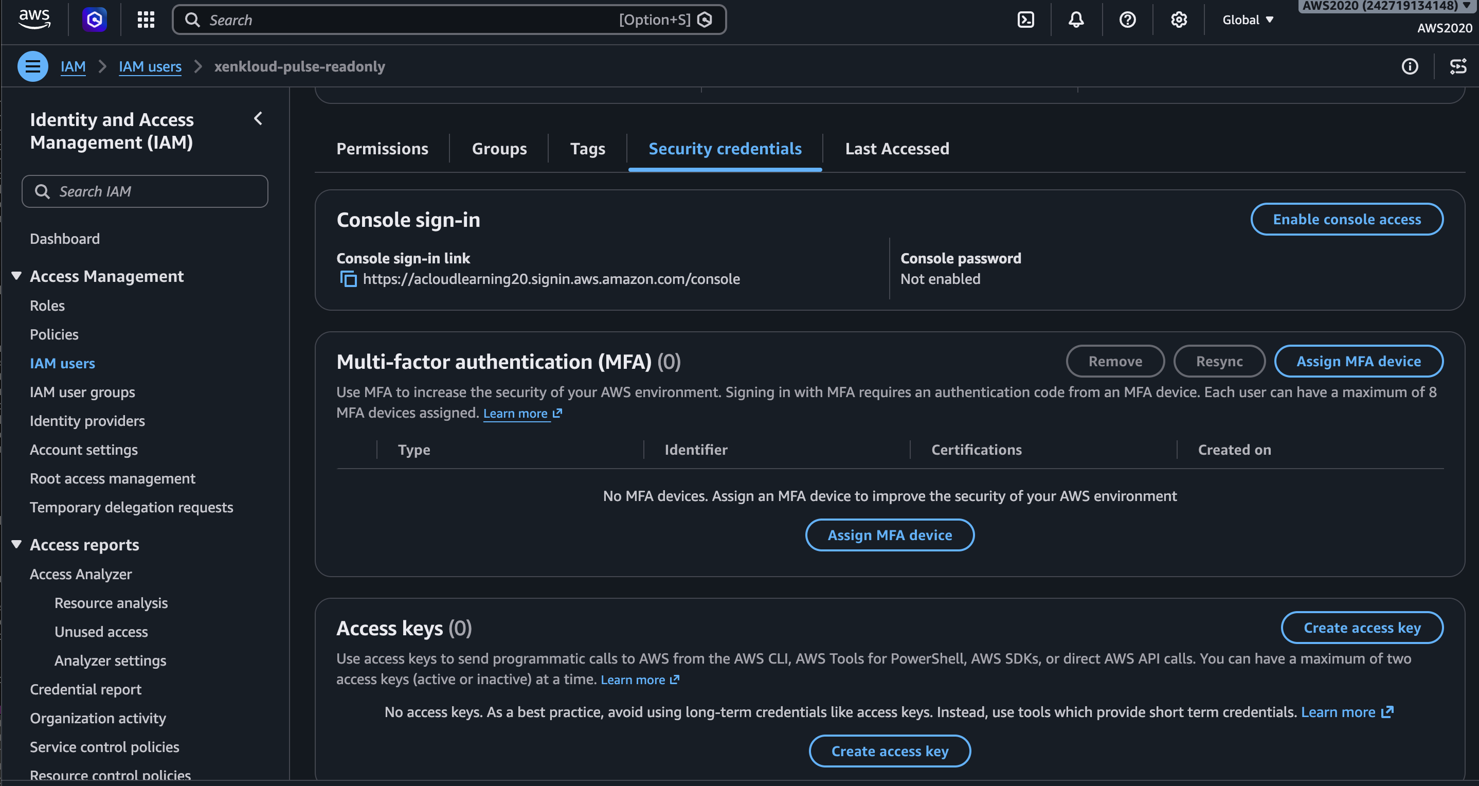Open the Global region dropdown

click(x=1248, y=20)
